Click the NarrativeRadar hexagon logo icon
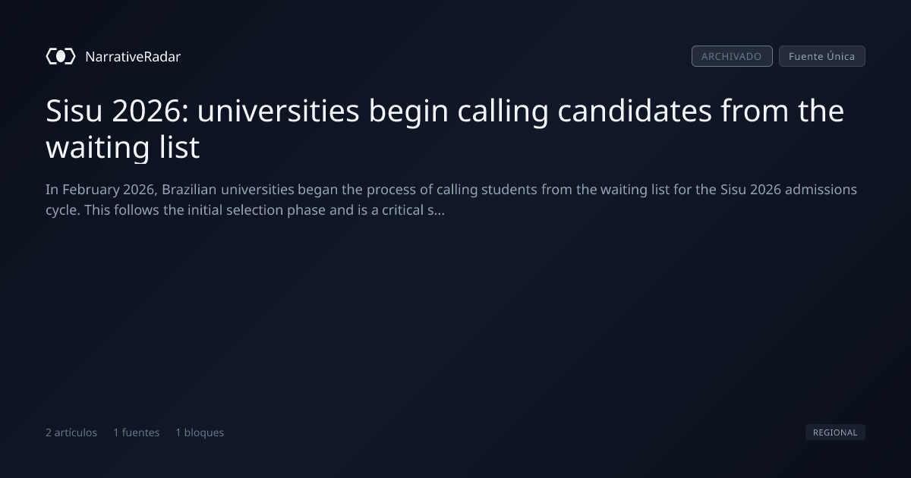Screen dimensions: 911x478 click(61, 56)
